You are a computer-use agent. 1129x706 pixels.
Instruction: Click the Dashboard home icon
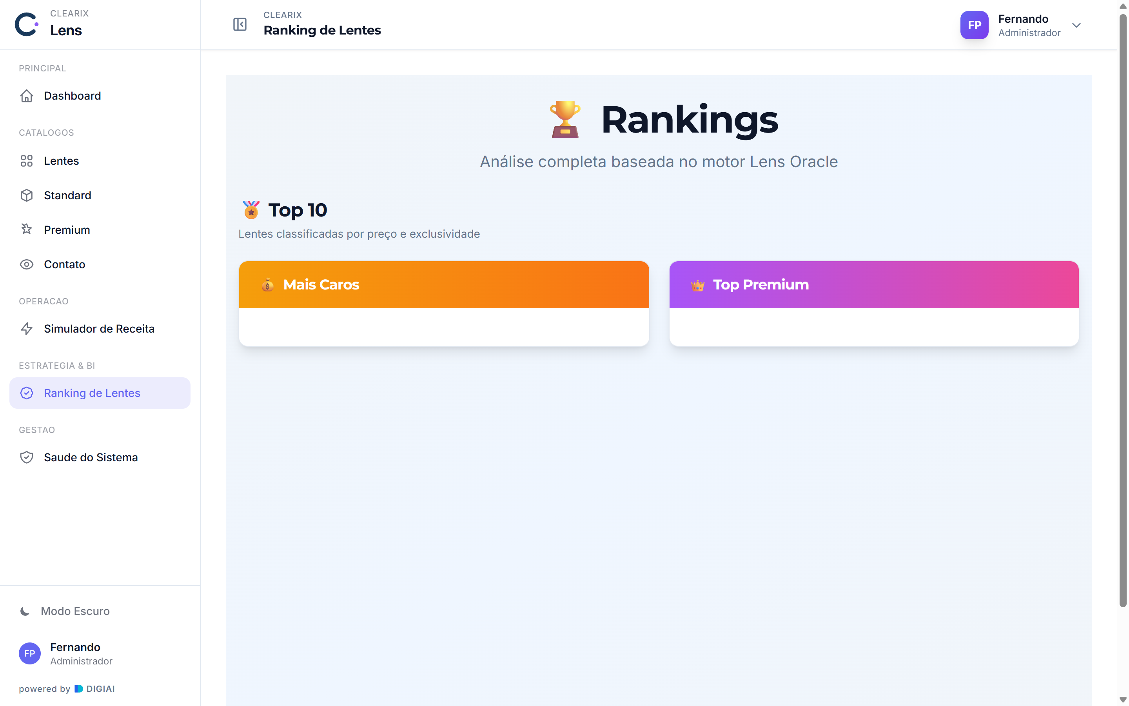(27, 96)
